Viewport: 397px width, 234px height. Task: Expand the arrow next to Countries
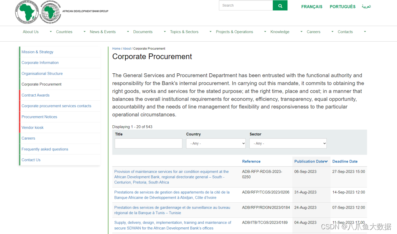85,32
